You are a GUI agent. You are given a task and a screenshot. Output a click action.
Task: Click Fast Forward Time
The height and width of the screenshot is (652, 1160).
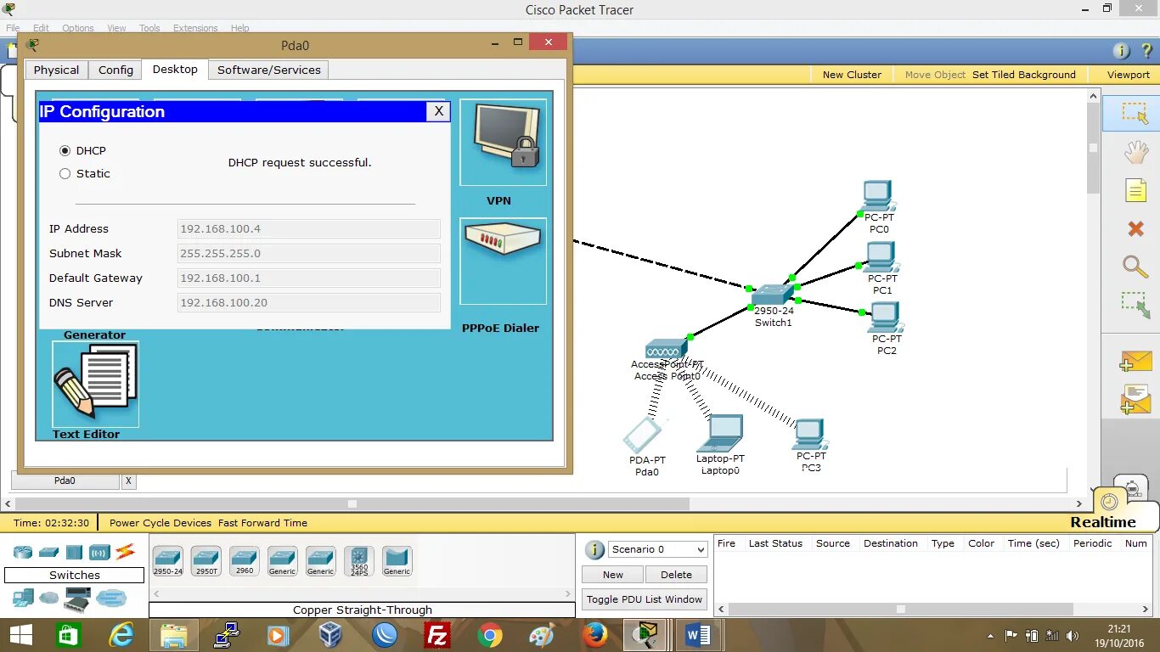pyautogui.click(x=262, y=523)
